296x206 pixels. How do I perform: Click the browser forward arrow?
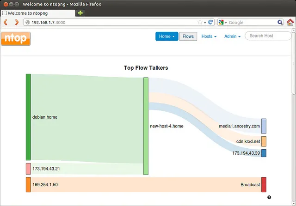[x=17, y=22]
